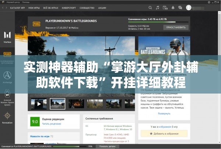Click the game download progress bar
Viewport: 221px width, 149px height.
click(158, 22)
